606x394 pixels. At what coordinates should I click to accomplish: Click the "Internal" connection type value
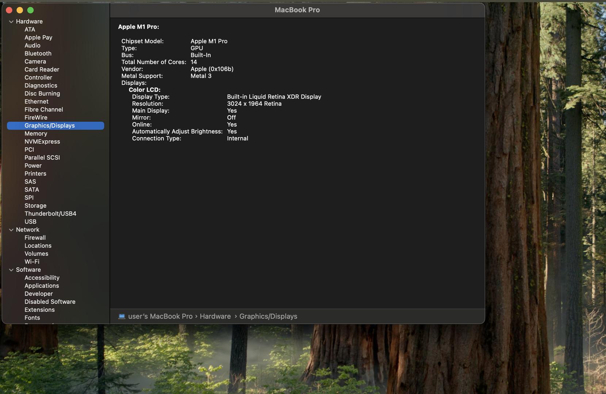click(x=237, y=139)
